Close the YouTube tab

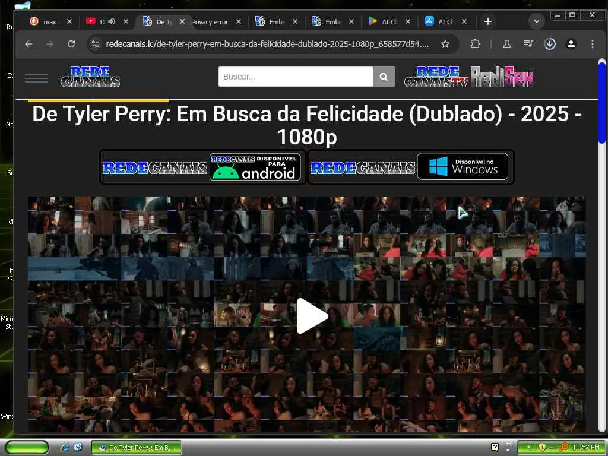pos(126,22)
